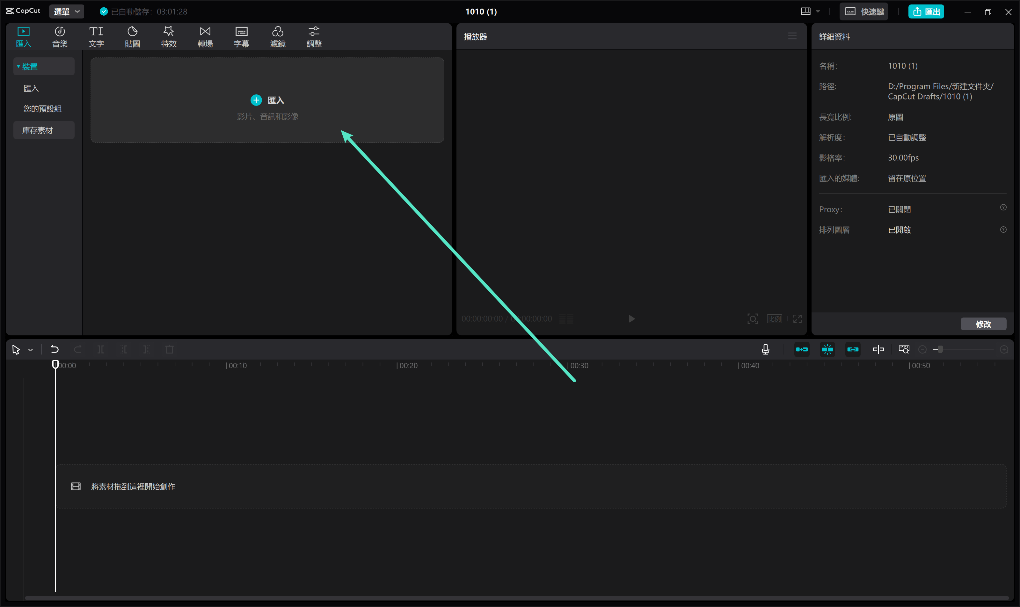
Task: Select 匯入 in the sidebar
Action: 31,88
